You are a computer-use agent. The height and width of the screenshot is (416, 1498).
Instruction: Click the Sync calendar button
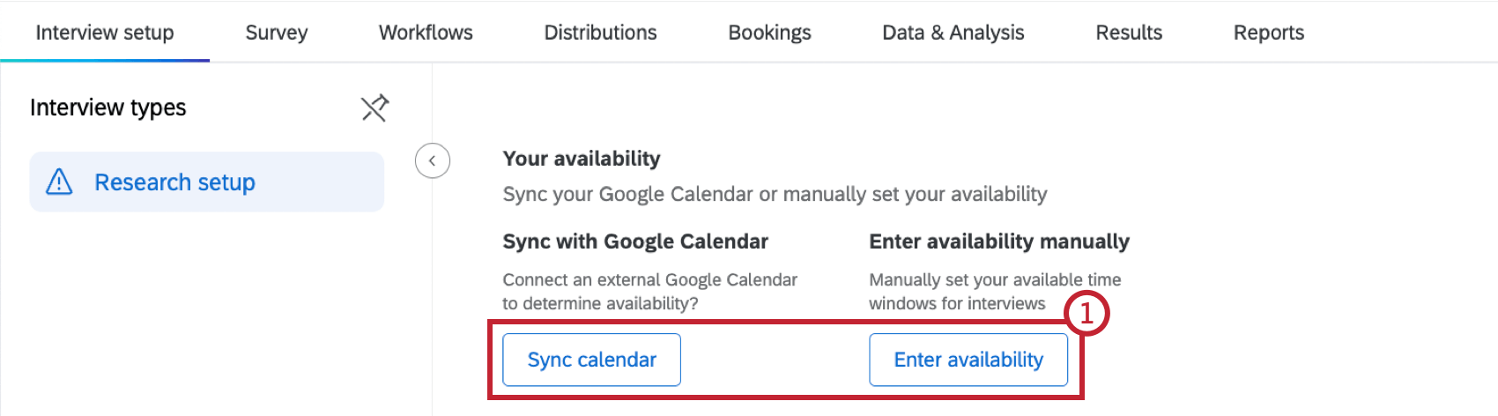(591, 360)
